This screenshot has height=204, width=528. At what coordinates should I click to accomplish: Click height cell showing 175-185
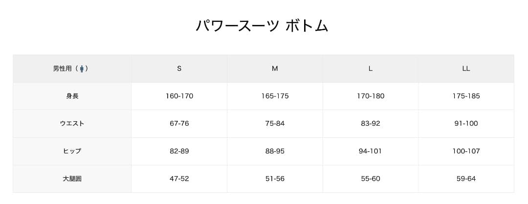[x=466, y=96]
